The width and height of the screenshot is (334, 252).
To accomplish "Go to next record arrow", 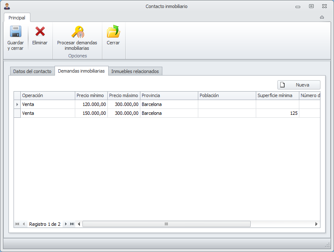I will coord(66,224).
